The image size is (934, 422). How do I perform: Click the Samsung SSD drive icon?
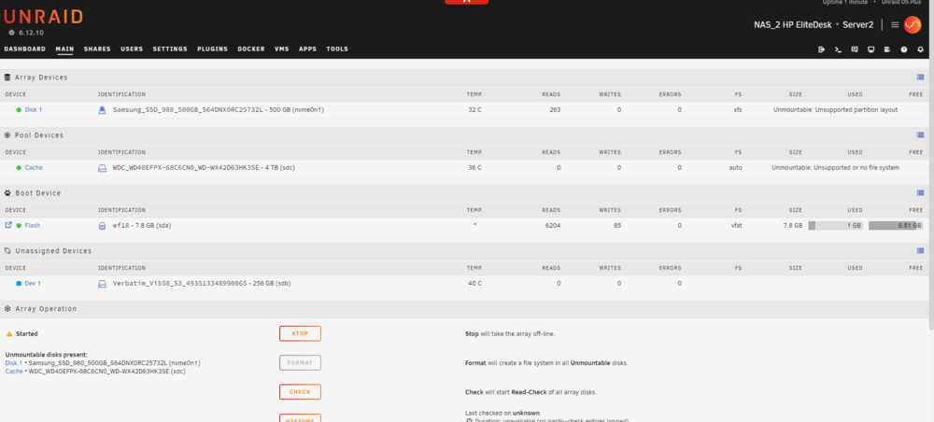pos(102,110)
